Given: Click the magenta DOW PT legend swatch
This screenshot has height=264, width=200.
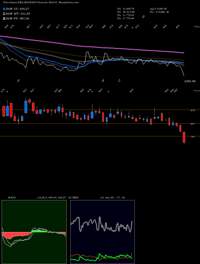Looking at the screenshot, I should pyautogui.click(x=4, y=18).
